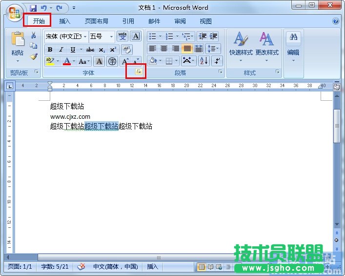The image size is (345, 276).
Task: Click the word count in status bar
Action: (55, 267)
